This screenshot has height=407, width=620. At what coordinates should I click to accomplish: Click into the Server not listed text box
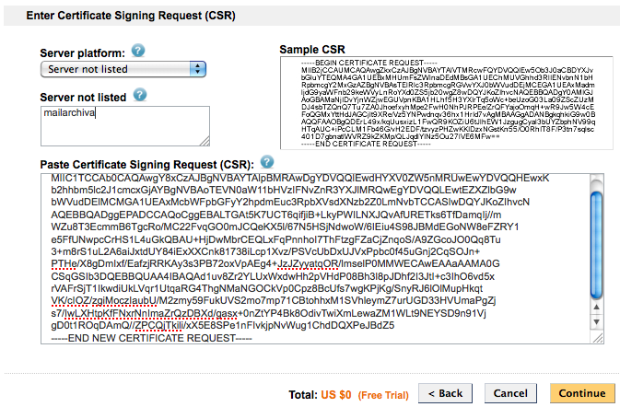click(x=125, y=126)
